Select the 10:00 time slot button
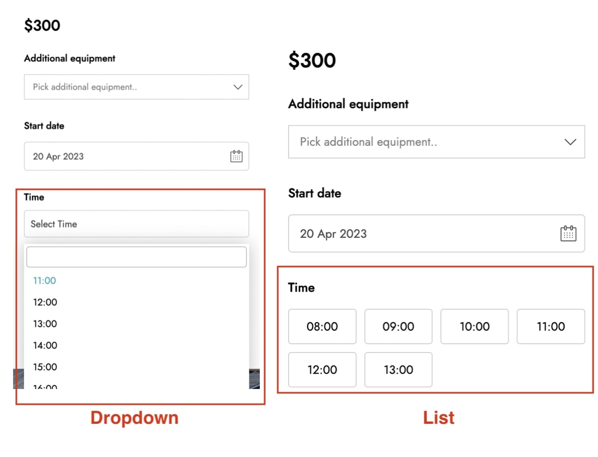This screenshot has height=457, width=598. click(474, 326)
